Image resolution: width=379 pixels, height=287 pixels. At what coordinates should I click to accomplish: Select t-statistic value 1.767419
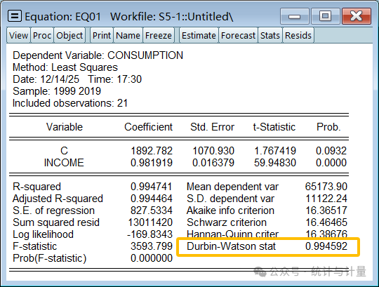coord(275,151)
